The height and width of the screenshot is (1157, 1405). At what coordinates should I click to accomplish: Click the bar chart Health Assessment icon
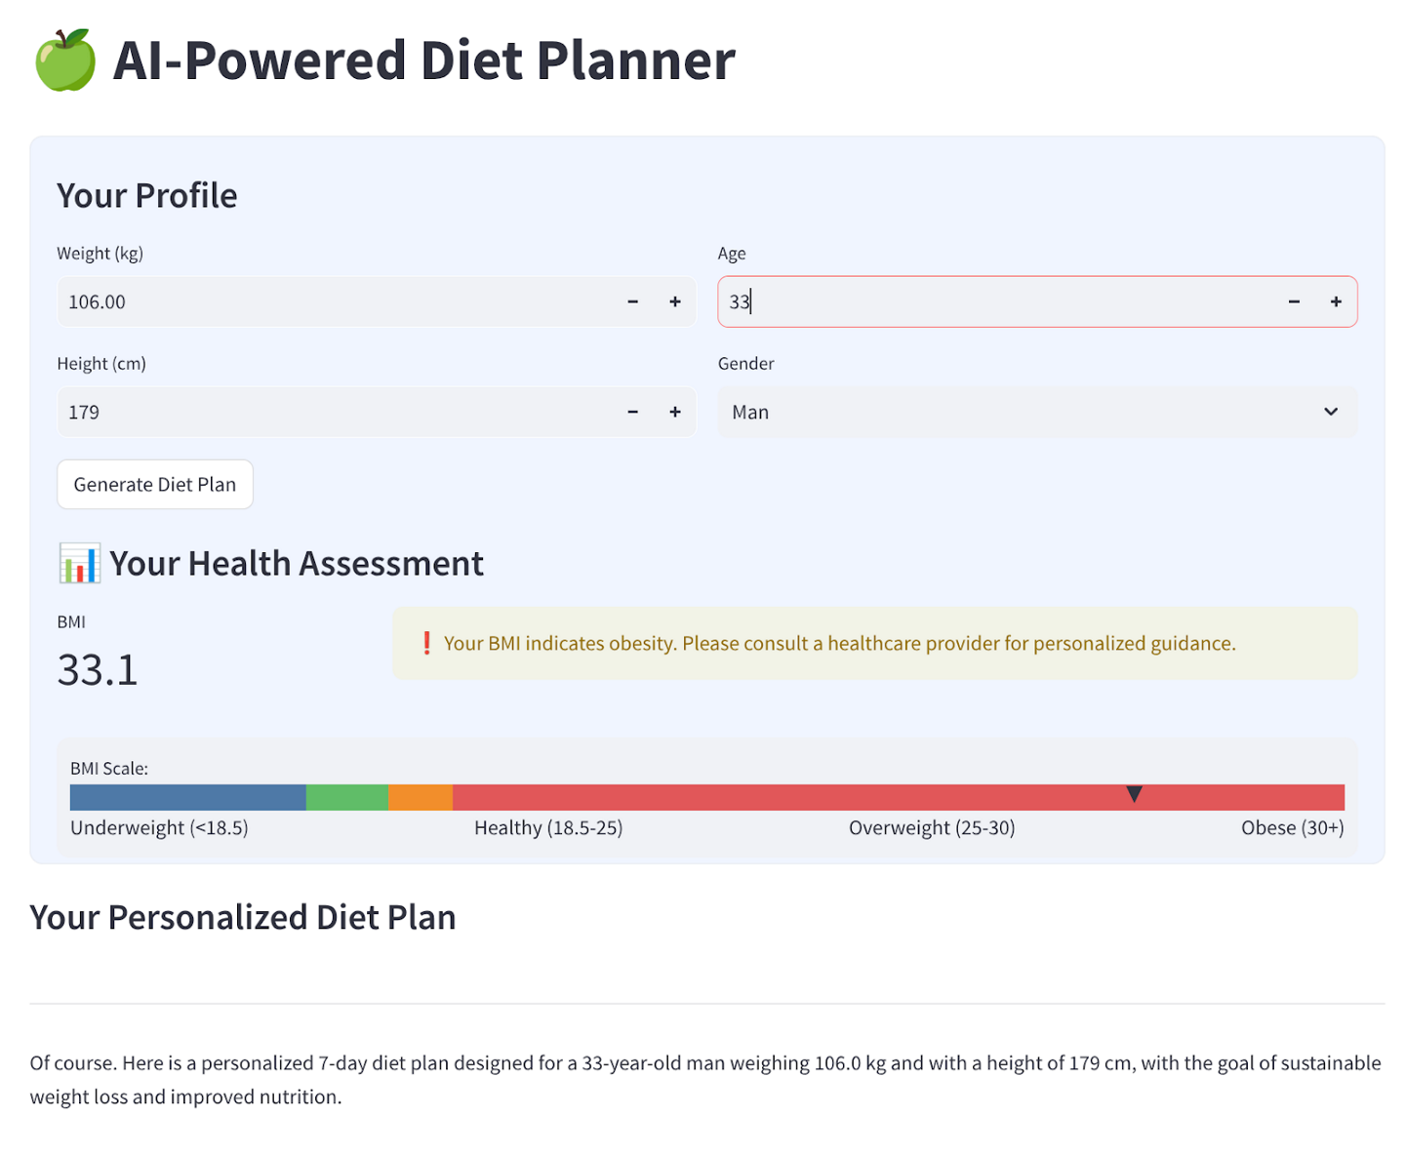click(79, 563)
